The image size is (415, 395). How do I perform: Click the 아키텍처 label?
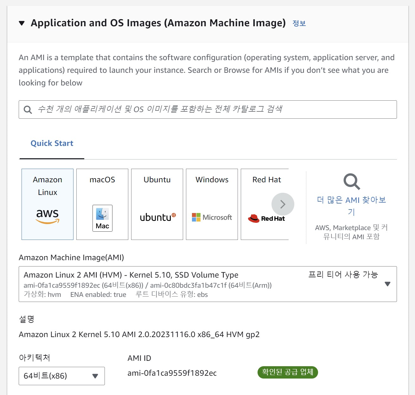tap(35, 358)
